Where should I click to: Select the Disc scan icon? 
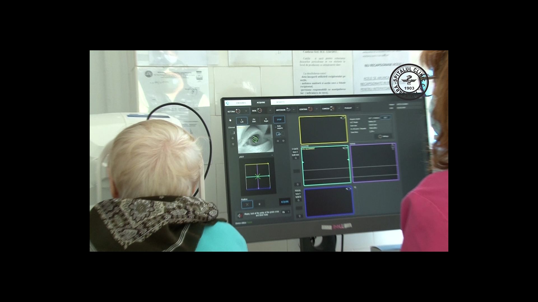260,110
